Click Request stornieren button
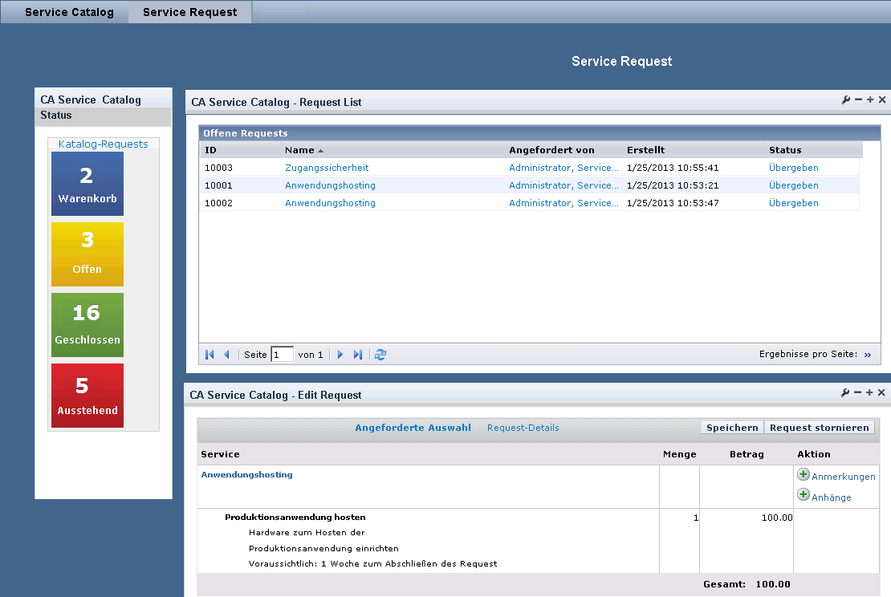891x597 pixels. 819,428
